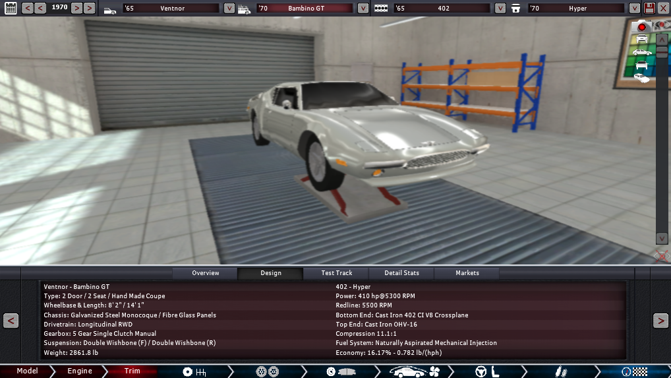Save the design with the floppy disk icon
The height and width of the screenshot is (378, 671).
[x=649, y=9]
